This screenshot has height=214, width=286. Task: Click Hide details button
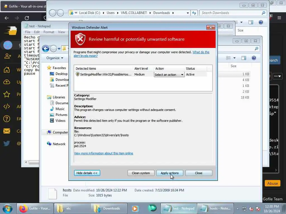coord(87,173)
